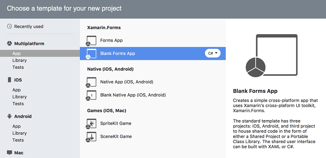This screenshot has height=158, width=326.
Task: Open the C# language dropdown
Action: tap(213, 53)
